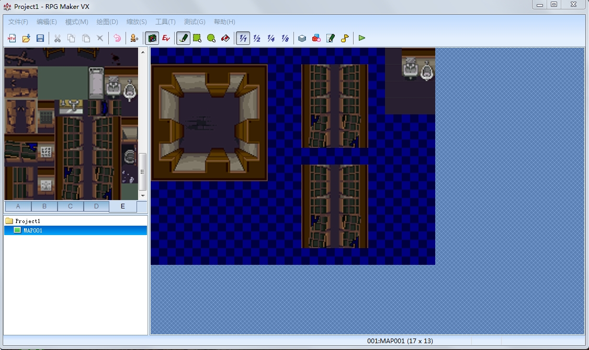589x350 pixels.
Task: Switch to tileset tab A
Action: (18, 206)
